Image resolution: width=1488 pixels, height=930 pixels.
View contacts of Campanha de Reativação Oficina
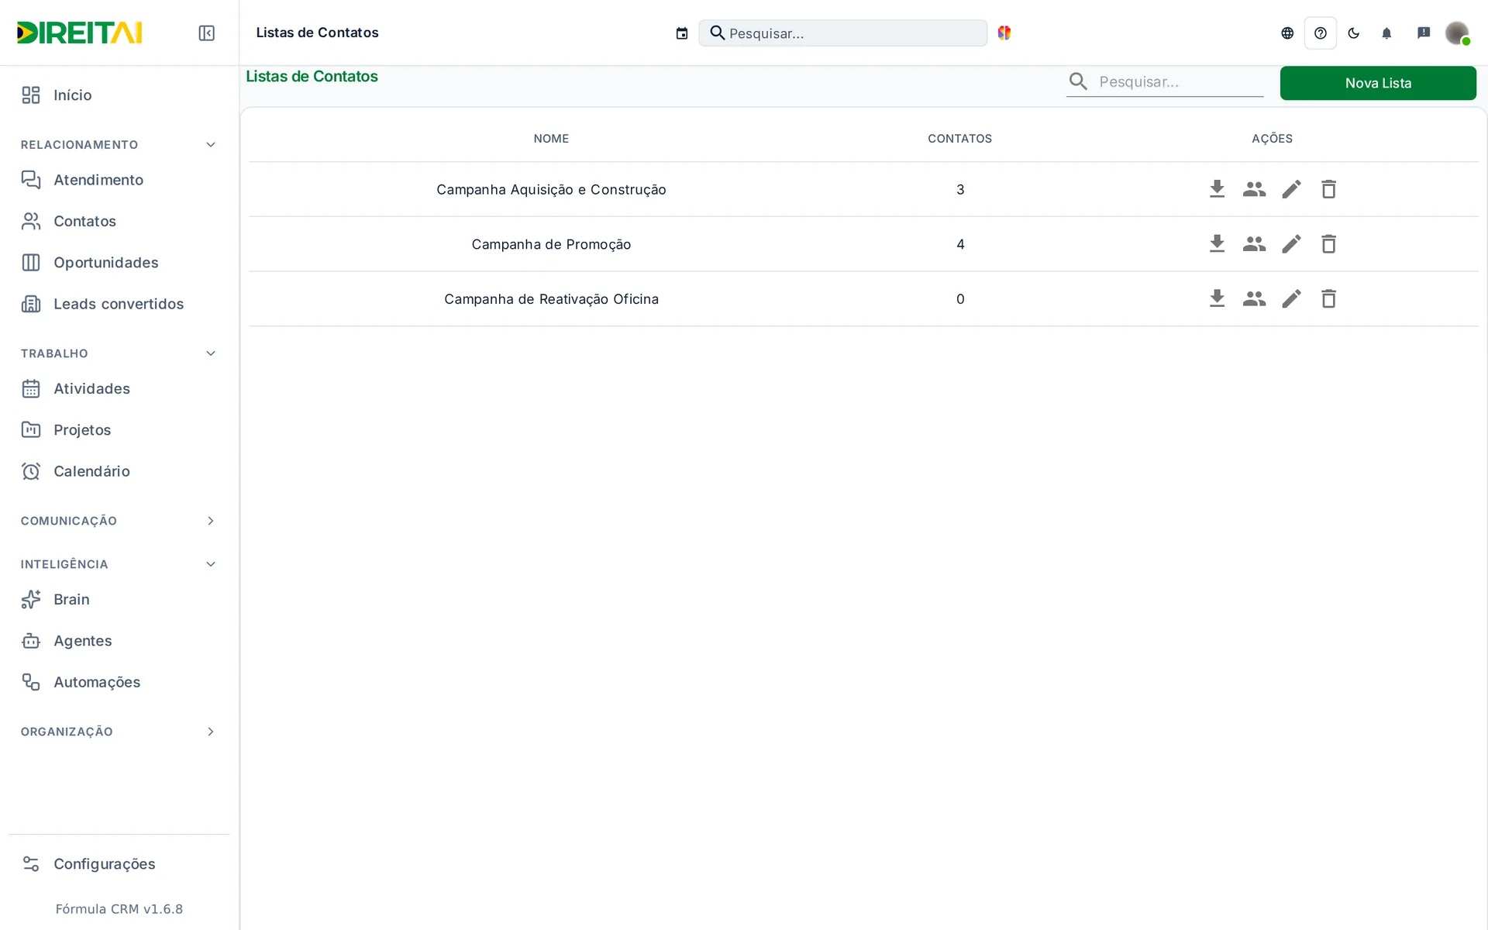coord(1254,298)
